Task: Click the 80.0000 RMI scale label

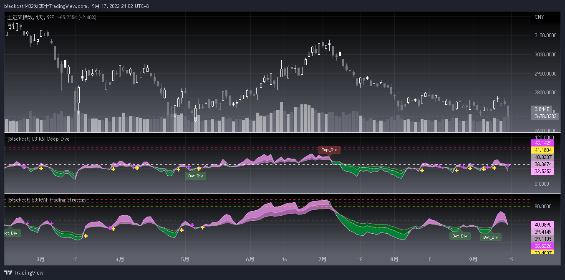Action: (544, 207)
